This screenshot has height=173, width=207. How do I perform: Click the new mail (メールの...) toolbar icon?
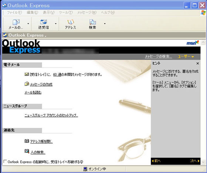coord(16,22)
